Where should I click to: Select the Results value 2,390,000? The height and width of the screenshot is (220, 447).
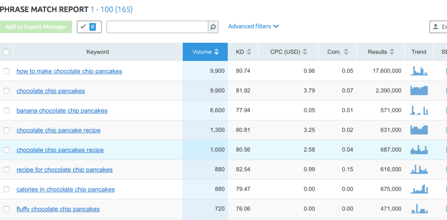[x=389, y=91]
